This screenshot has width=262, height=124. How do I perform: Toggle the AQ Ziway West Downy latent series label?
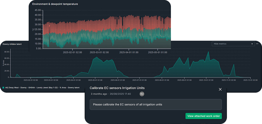click(x=42, y=88)
